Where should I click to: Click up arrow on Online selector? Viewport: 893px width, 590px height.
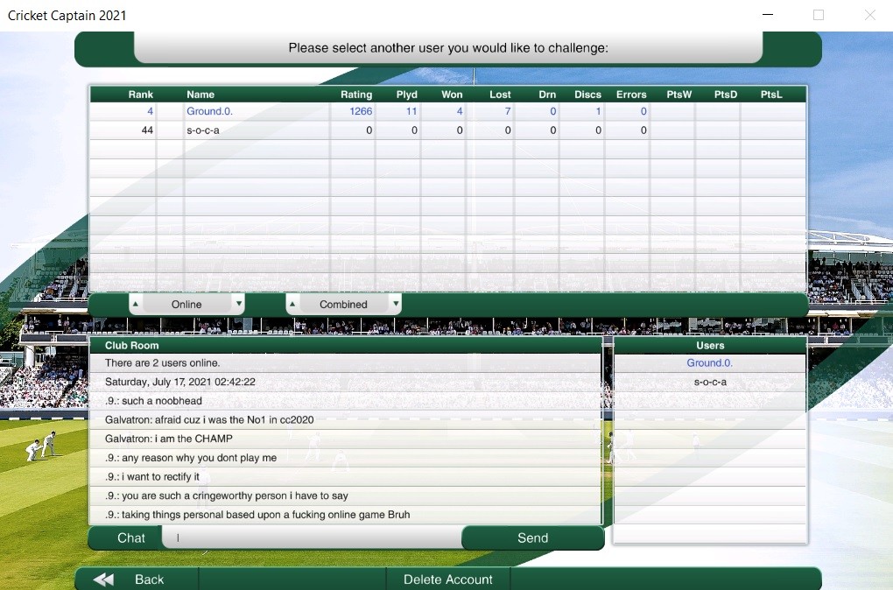point(136,304)
